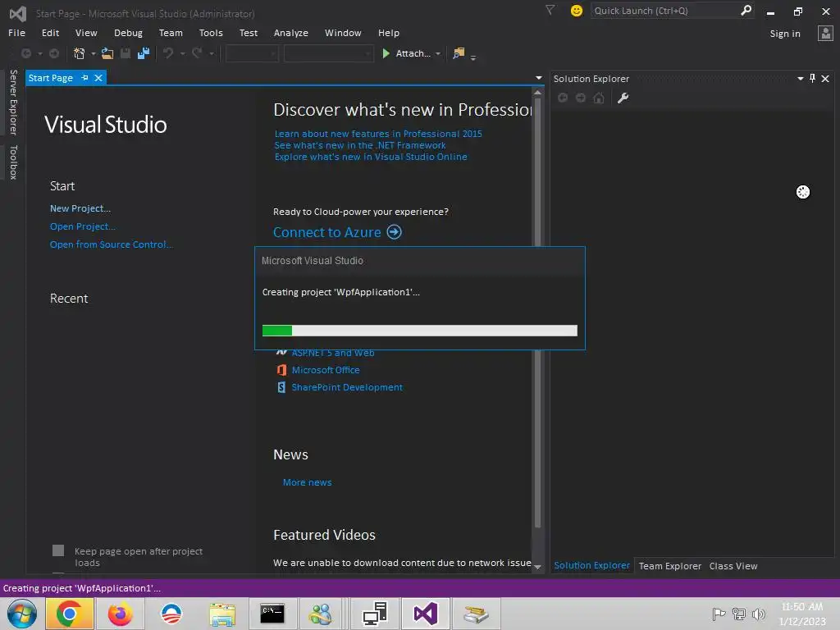Expand the Toolbox side tab

click(x=13, y=162)
